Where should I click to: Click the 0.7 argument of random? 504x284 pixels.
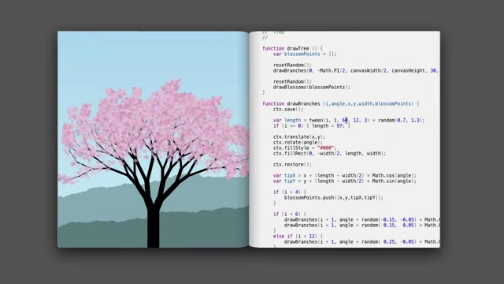pos(401,120)
